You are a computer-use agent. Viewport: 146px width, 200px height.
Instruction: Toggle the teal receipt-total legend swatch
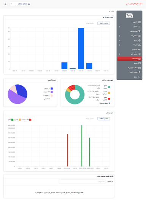(x=109, y=87)
